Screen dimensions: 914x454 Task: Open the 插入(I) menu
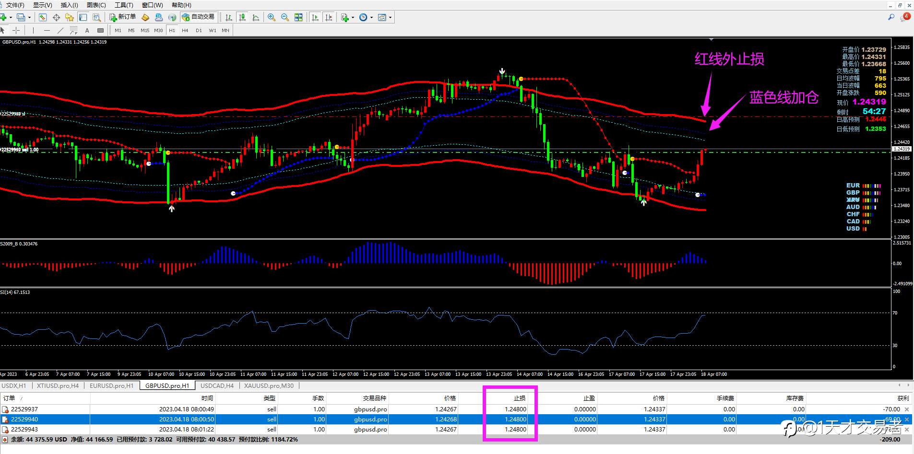tap(70, 5)
